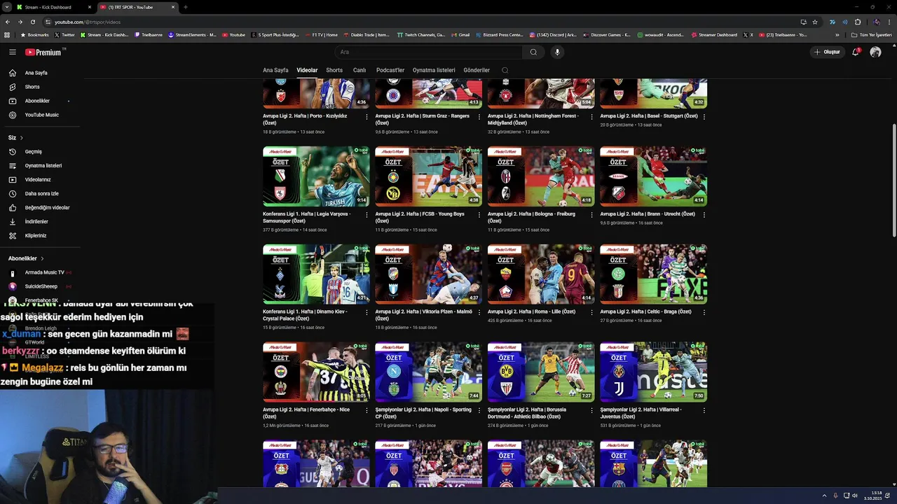This screenshot has width=897, height=504.
Task: Switch to the Canlı tab
Action: tap(360, 70)
